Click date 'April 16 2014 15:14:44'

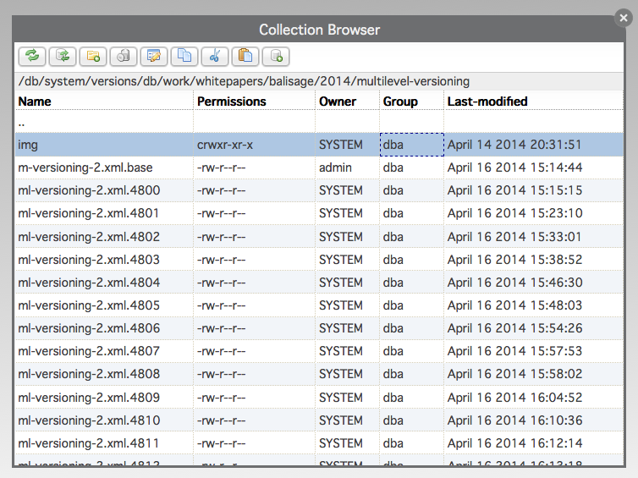[x=514, y=168]
